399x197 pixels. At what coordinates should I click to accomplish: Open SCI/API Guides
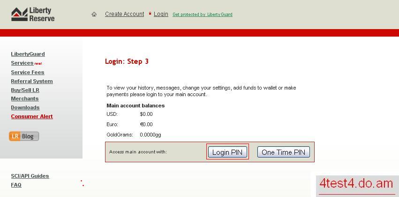coord(30,176)
